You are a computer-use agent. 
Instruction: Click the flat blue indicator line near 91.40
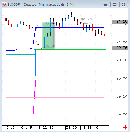(x=70, y=27)
